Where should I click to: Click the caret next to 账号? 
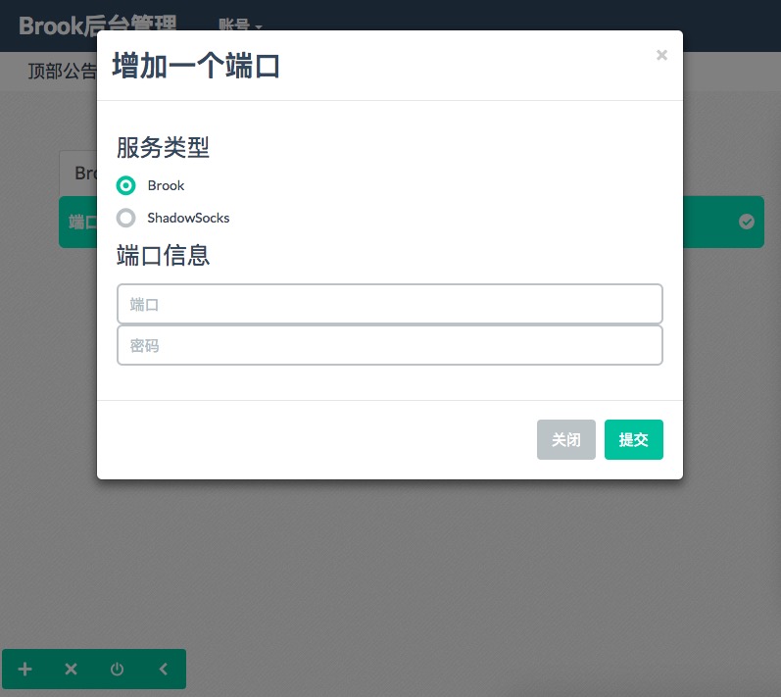[259, 26]
